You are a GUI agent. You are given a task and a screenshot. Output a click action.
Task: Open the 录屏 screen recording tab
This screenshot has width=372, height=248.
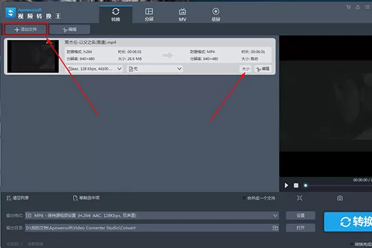tap(216, 14)
